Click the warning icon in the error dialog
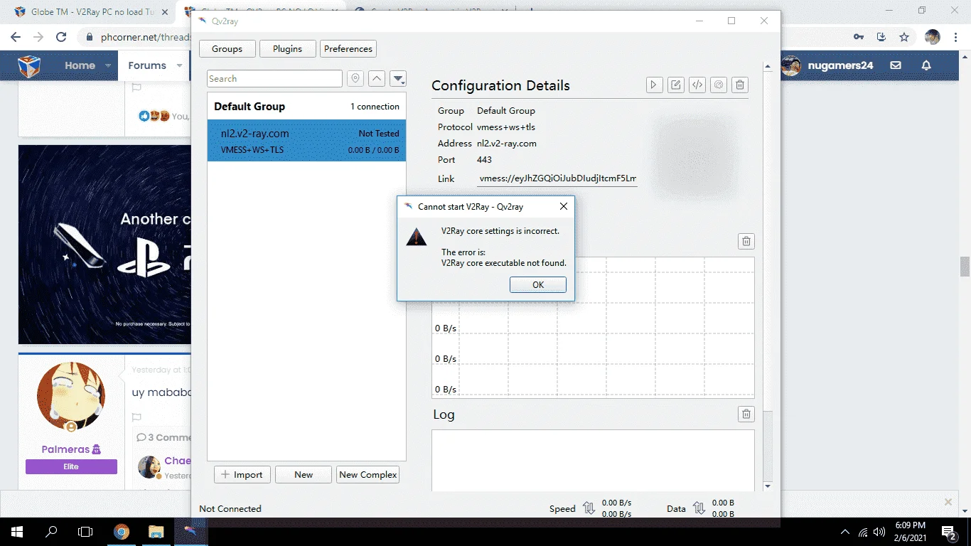The image size is (971, 546). point(417,237)
